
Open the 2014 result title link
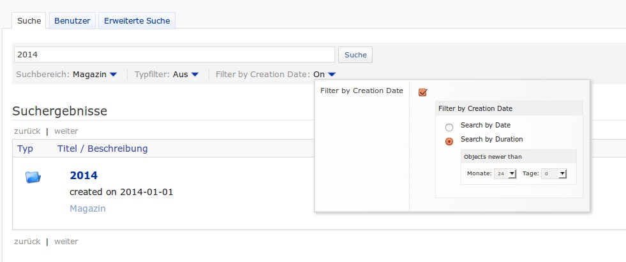pos(84,175)
